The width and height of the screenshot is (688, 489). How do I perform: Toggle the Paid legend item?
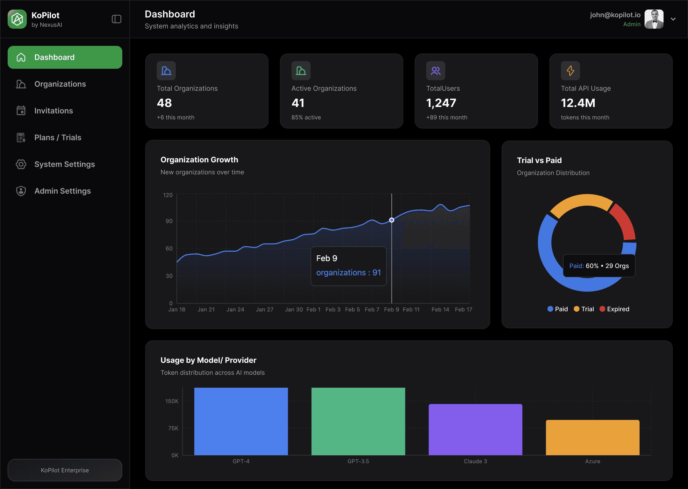pos(557,309)
